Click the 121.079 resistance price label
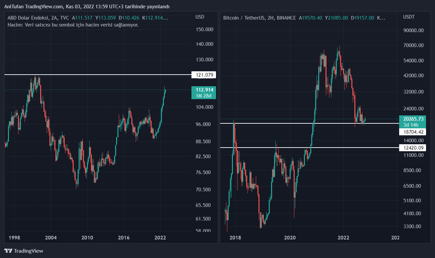Viewport: 435px width, 258px height. [x=204, y=75]
